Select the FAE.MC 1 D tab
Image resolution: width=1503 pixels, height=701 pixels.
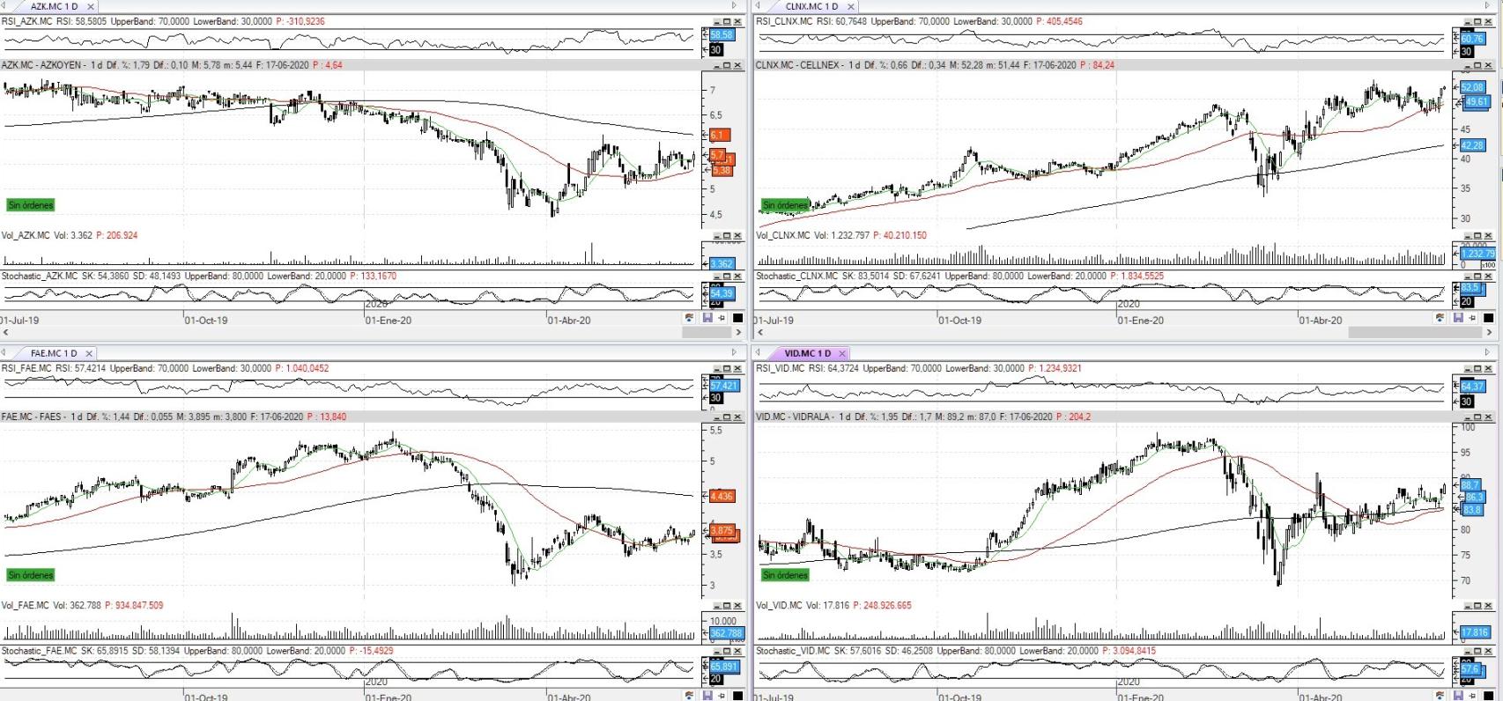click(x=53, y=353)
